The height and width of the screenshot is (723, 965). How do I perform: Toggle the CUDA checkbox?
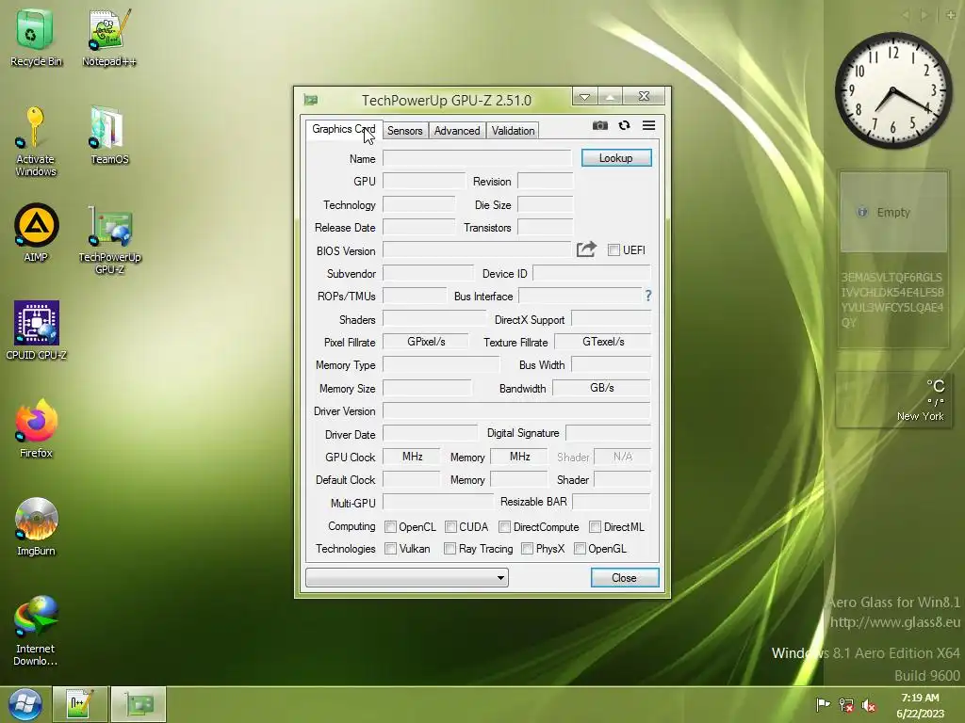point(450,527)
